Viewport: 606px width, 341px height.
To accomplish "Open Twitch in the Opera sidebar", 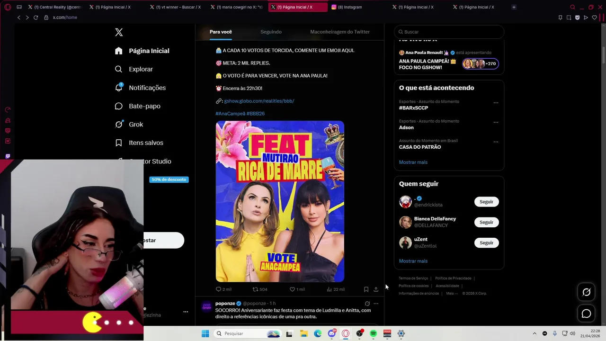I will (8, 156).
